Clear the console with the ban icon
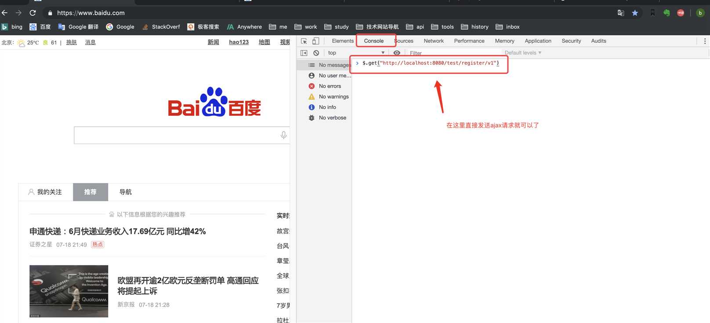 tap(316, 53)
